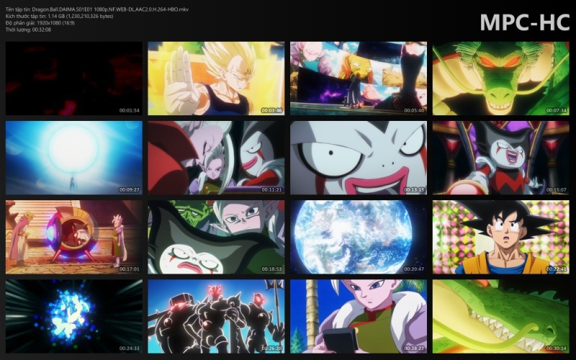Open the thumbnail timestamped 00:03:46

click(216, 78)
